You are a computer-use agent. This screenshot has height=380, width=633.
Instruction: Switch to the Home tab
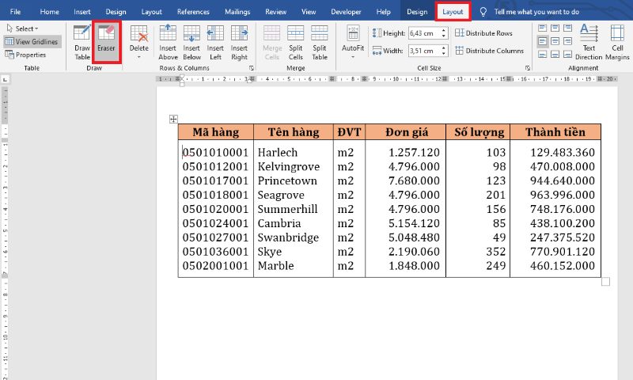[50, 12]
